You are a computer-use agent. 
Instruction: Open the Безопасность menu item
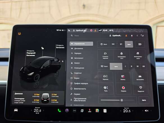point(78,89)
